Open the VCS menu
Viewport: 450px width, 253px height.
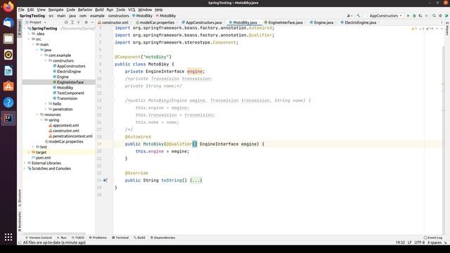tap(131, 9)
